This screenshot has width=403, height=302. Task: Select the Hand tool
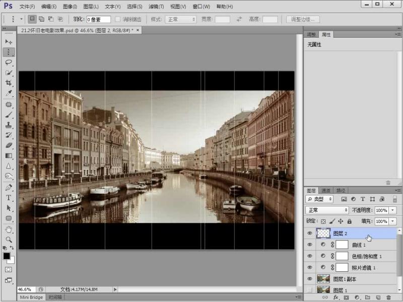click(x=9, y=229)
